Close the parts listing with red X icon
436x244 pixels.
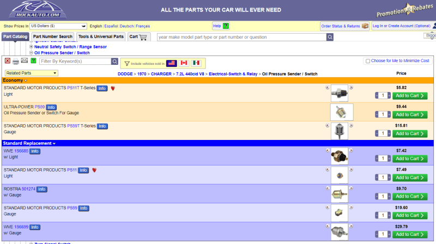click(x=8, y=61)
